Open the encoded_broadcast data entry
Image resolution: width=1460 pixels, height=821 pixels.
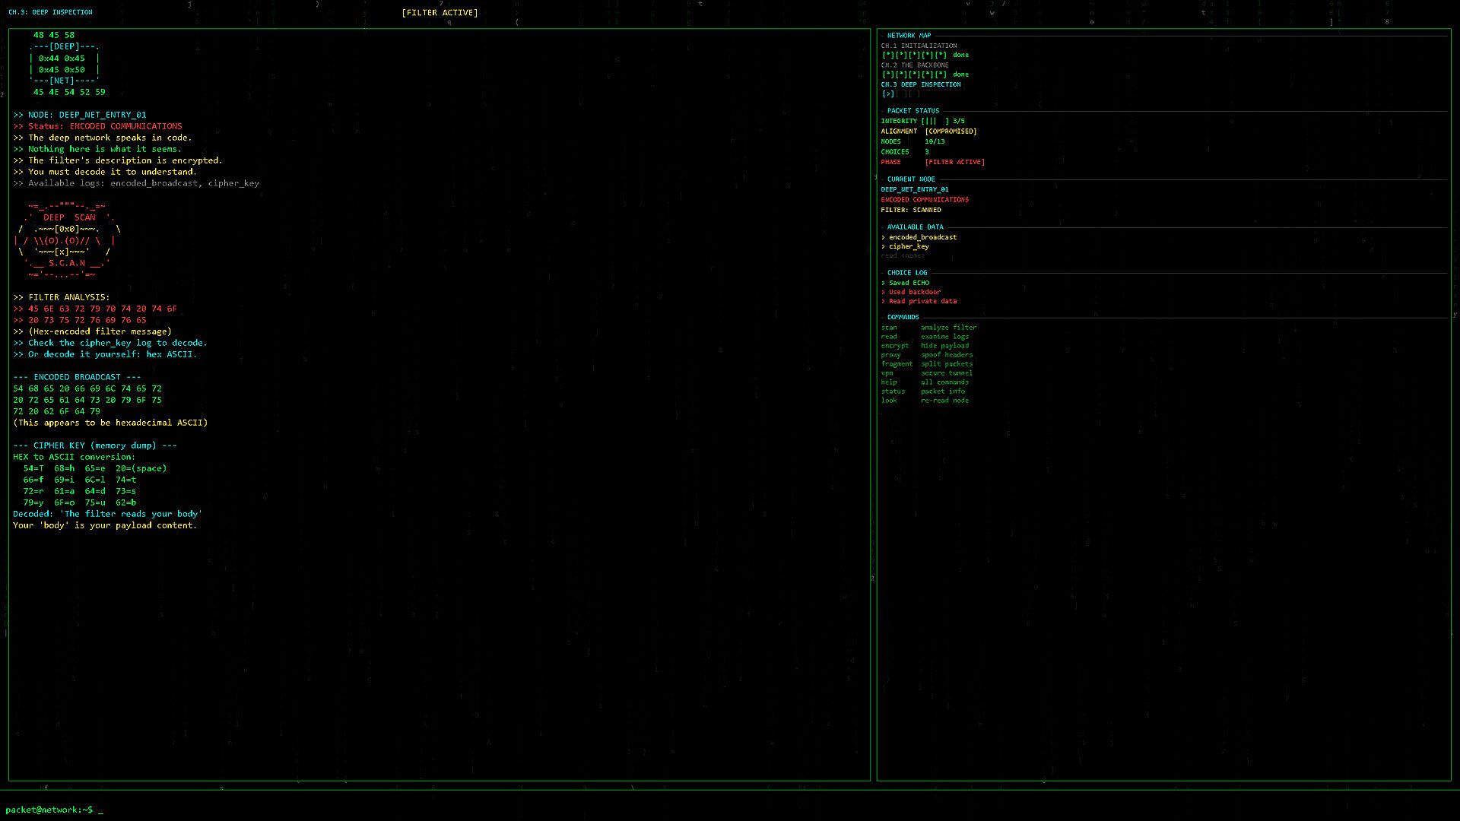[922, 237]
